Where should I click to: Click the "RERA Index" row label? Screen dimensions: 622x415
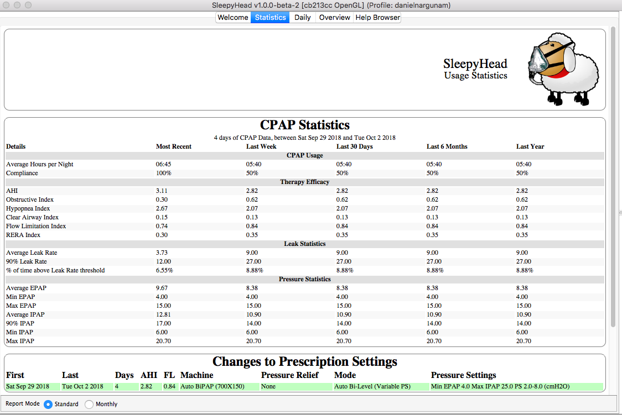tap(23, 235)
